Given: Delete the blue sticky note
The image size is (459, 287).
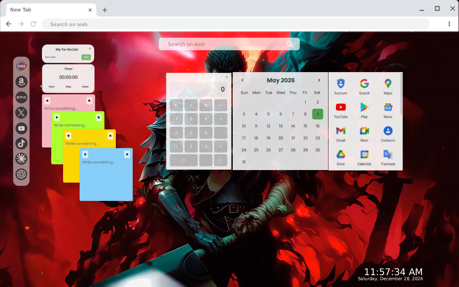Looking at the screenshot, I should (127, 154).
